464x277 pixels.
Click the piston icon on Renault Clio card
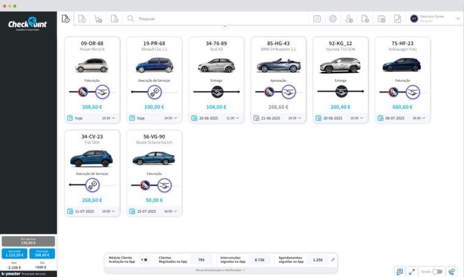coord(154,92)
